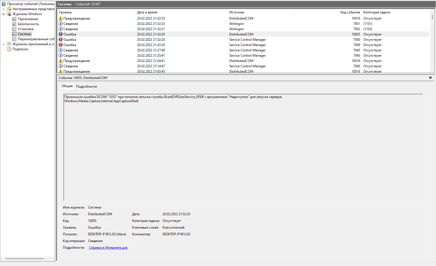The width and height of the screenshot is (436, 266).
Task: Click the Безопасность log icon
Action: tap(14, 24)
